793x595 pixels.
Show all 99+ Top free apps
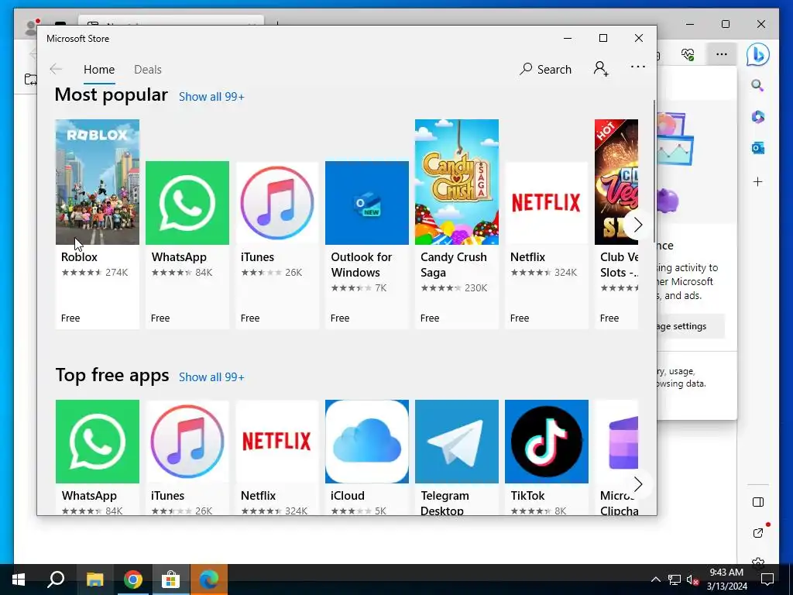(x=211, y=377)
